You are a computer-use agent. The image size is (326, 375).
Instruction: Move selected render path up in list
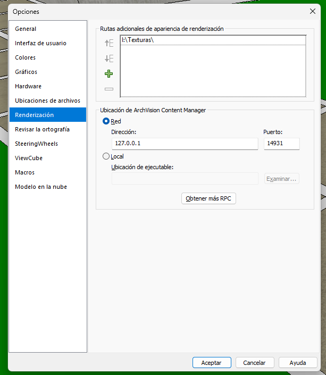point(109,43)
